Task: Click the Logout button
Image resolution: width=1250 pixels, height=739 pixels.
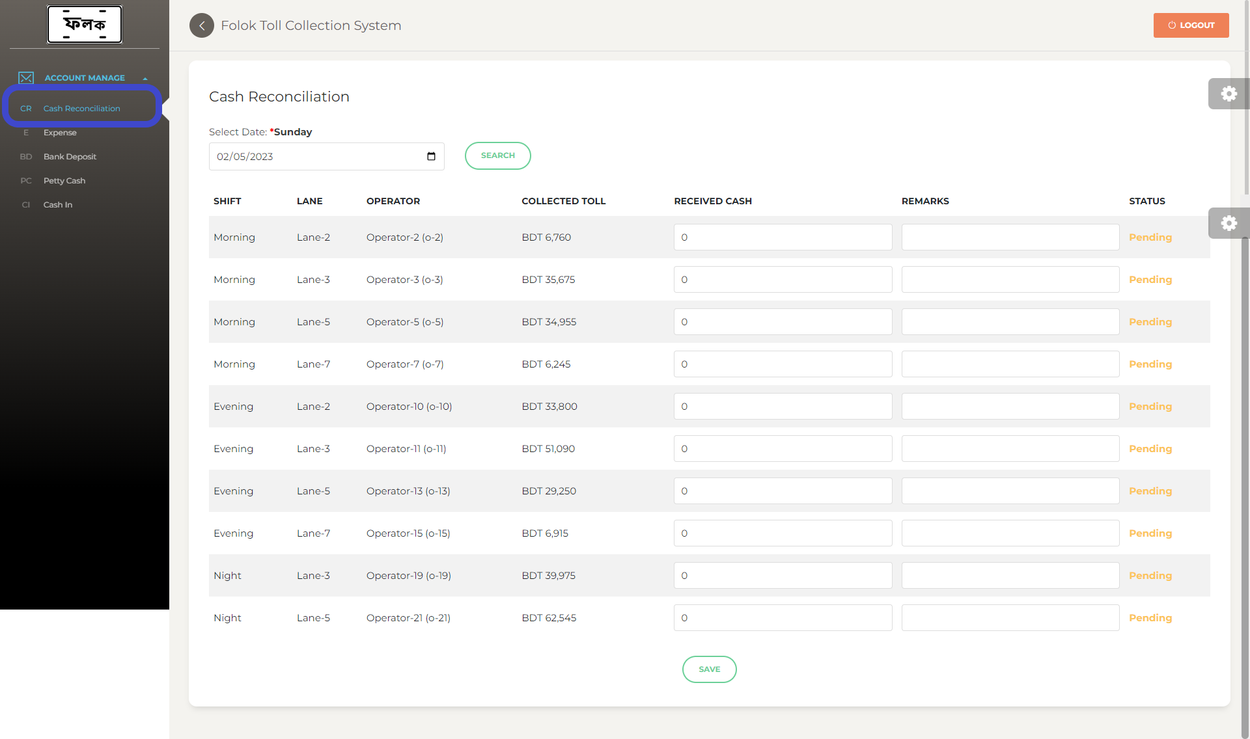Action: coord(1191,25)
